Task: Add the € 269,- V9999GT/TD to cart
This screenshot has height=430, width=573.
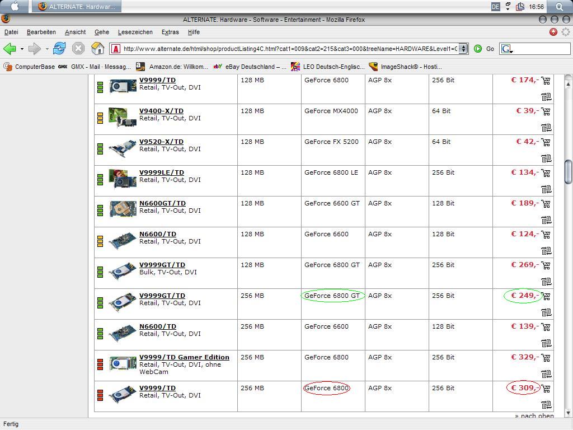Action: pos(546,265)
